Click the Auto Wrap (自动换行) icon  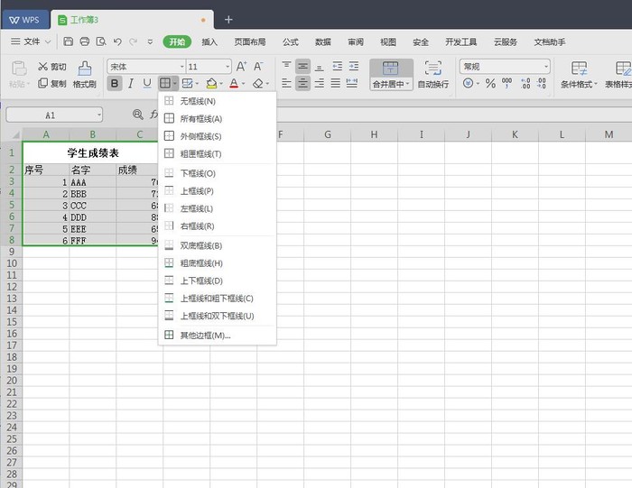pyautogui.click(x=433, y=68)
